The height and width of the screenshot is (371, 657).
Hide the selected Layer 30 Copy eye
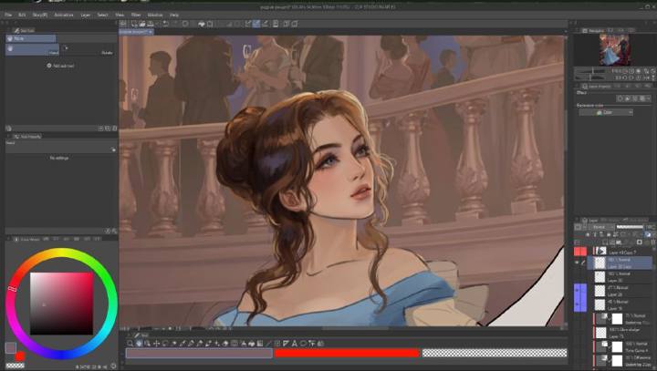click(577, 263)
